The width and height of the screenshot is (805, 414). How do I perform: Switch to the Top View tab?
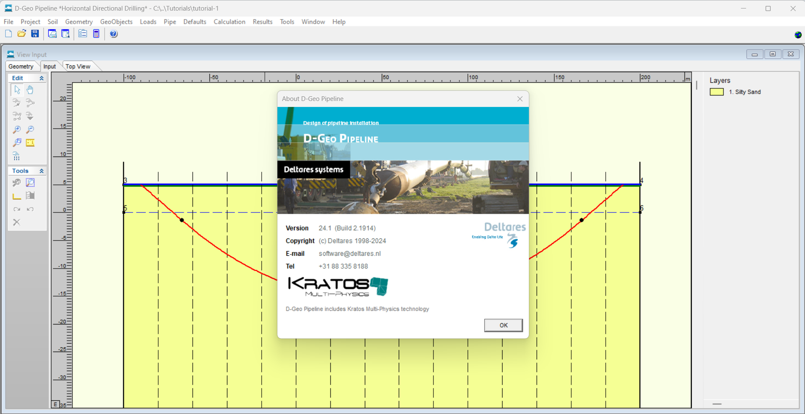click(78, 67)
